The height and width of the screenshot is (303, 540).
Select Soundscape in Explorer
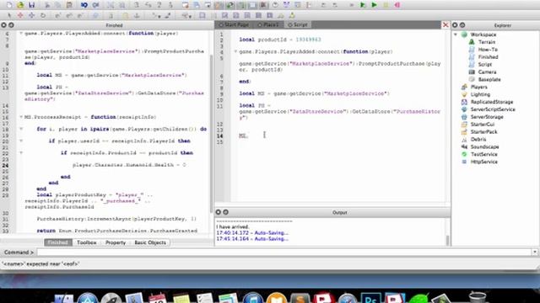pyautogui.click(x=484, y=147)
